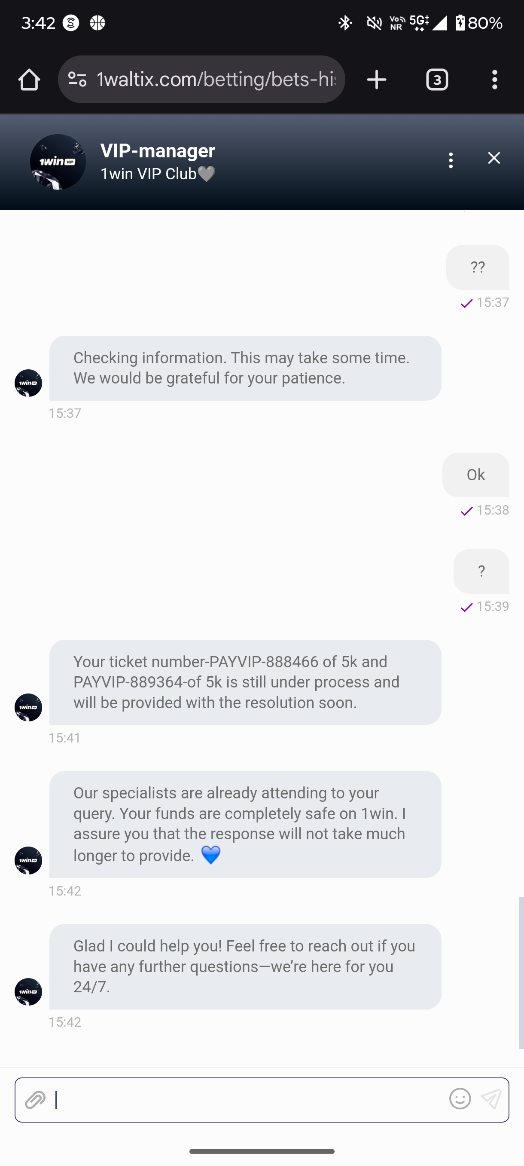The height and width of the screenshot is (1166, 524).
Task: Click the chat scrollbar thumb
Action: (521, 972)
